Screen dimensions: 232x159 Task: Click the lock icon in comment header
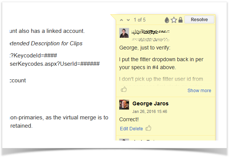pyautogui.click(x=180, y=20)
